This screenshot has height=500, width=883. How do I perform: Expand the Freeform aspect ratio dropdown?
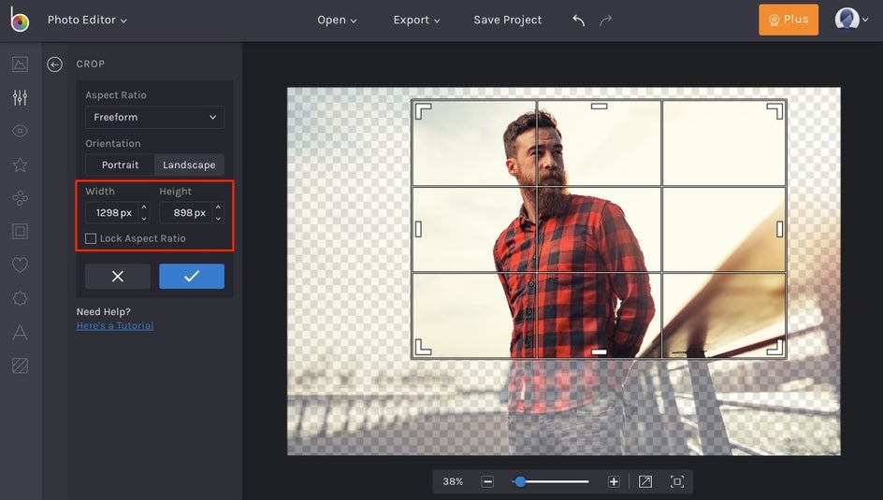point(154,118)
